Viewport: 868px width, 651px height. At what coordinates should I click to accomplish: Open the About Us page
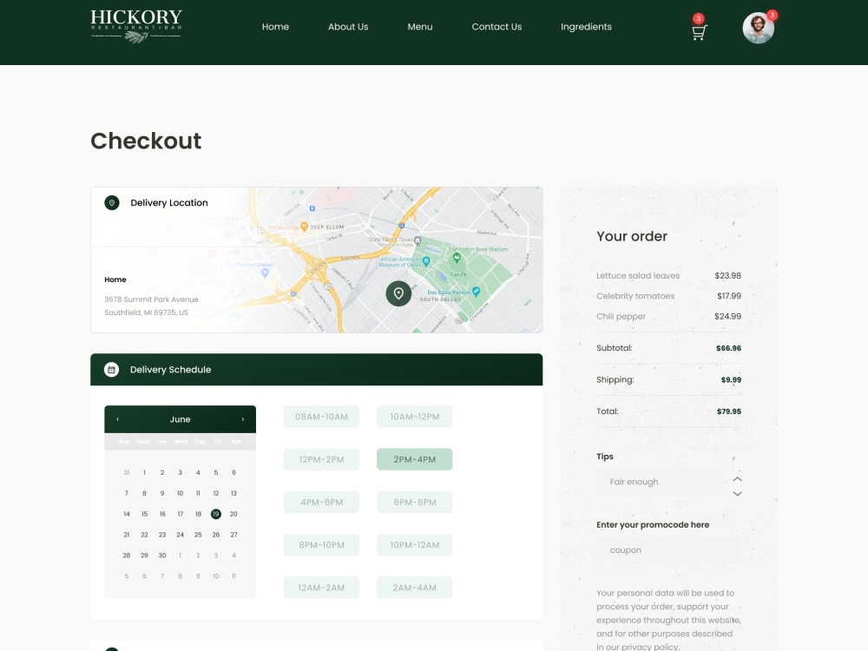pyautogui.click(x=348, y=27)
